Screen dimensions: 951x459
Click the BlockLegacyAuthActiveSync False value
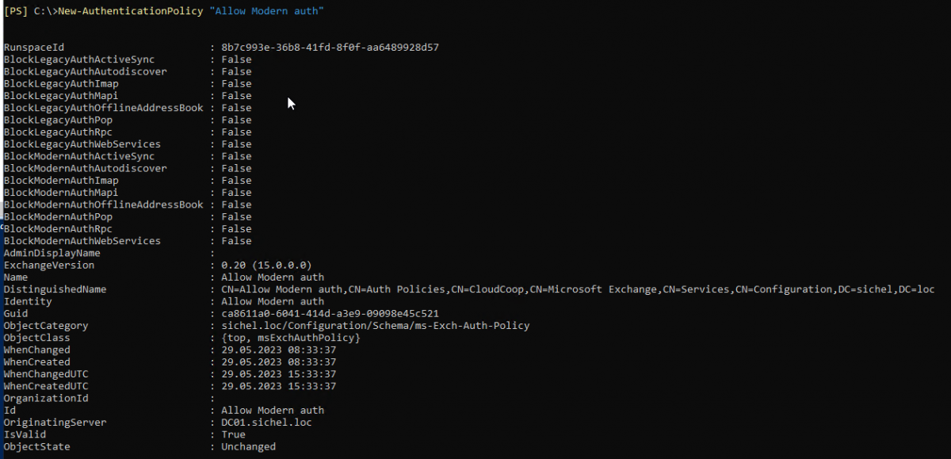click(236, 59)
